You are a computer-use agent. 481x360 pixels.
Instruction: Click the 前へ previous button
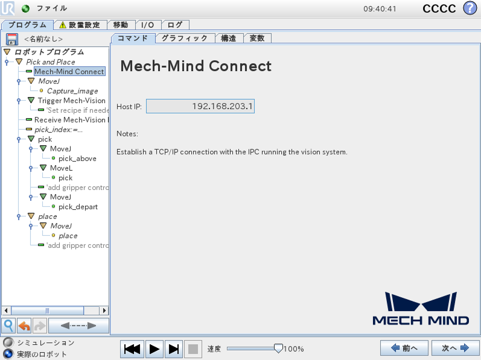pyautogui.click(x=404, y=348)
